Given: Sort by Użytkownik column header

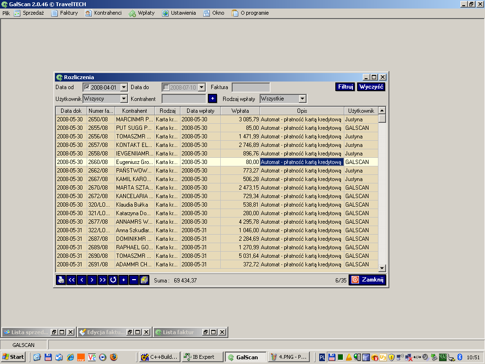Looking at the screenshot, I should tap(361, 110).
